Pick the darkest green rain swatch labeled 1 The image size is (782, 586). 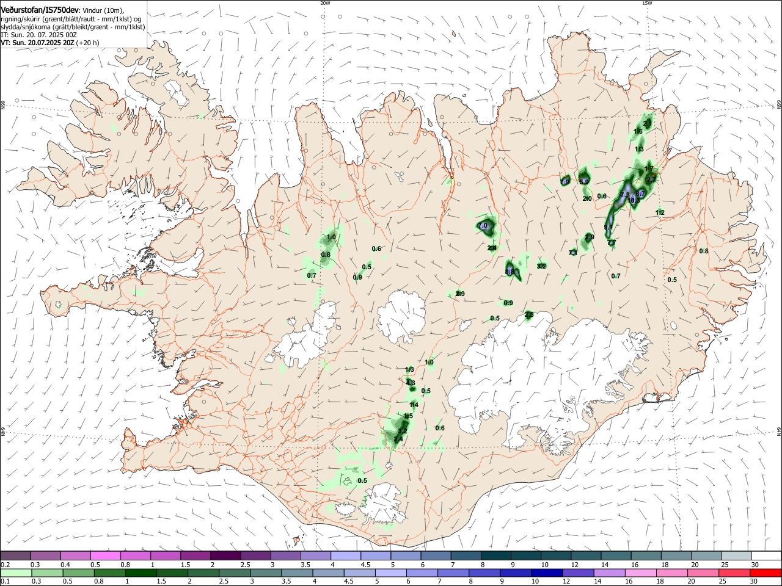(x=141, y=573)
